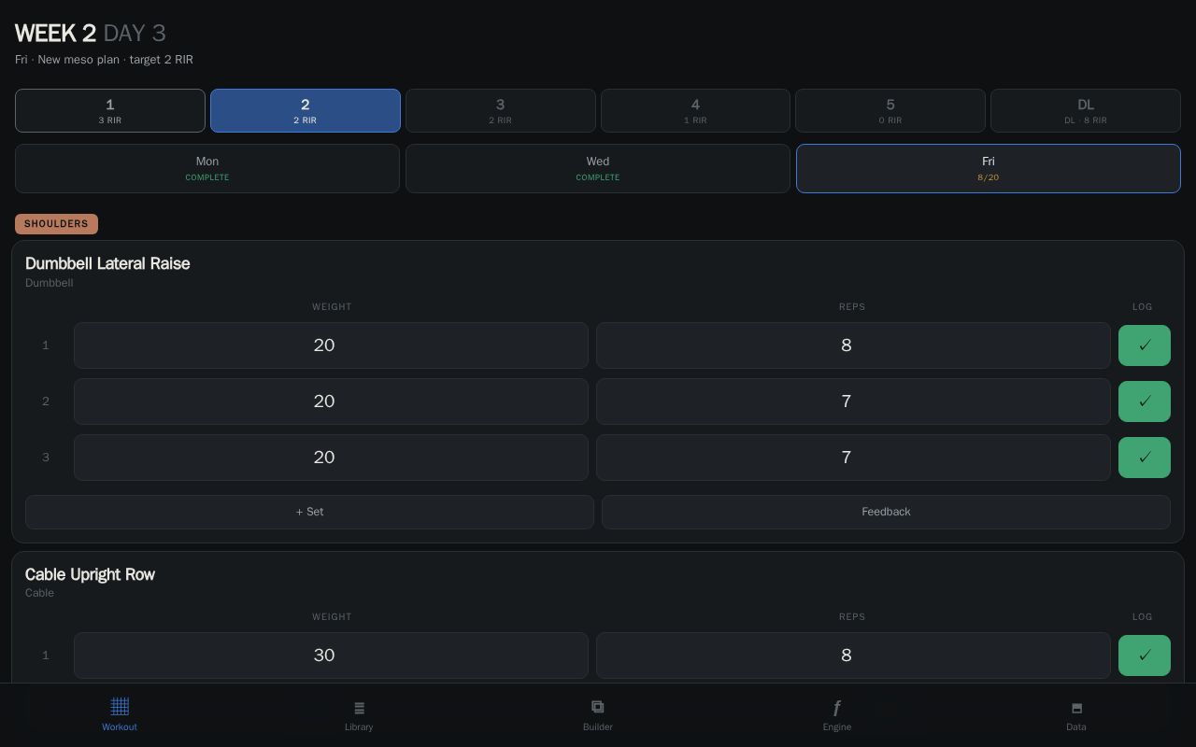Open Feedback for Dumbbell Lateral Raise

click(886, 512)
